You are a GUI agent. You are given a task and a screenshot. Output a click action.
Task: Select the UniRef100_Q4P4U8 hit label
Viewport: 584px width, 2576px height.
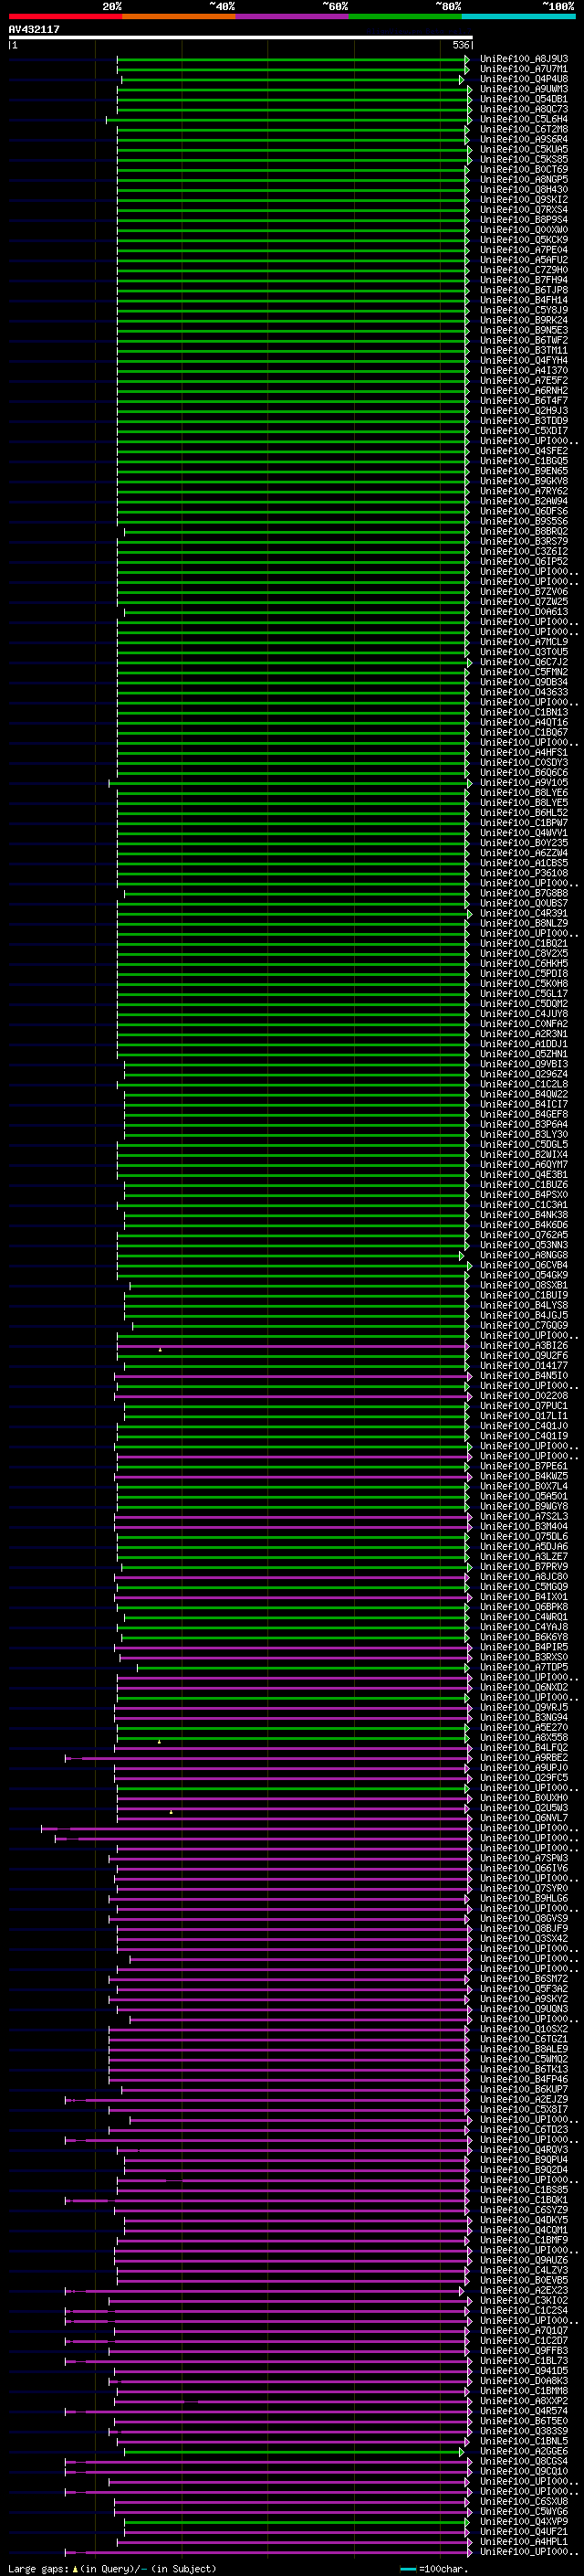524,79
